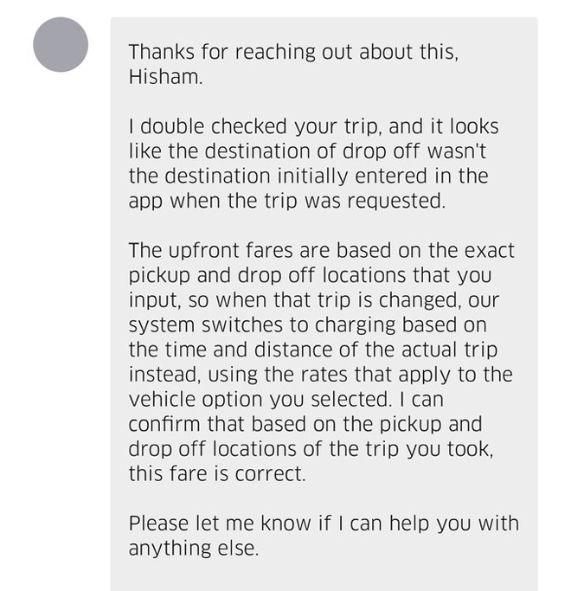Screen dimensions: 571x591
Task: Click the "confirm that based on the pickup" line
Action: 305,426
